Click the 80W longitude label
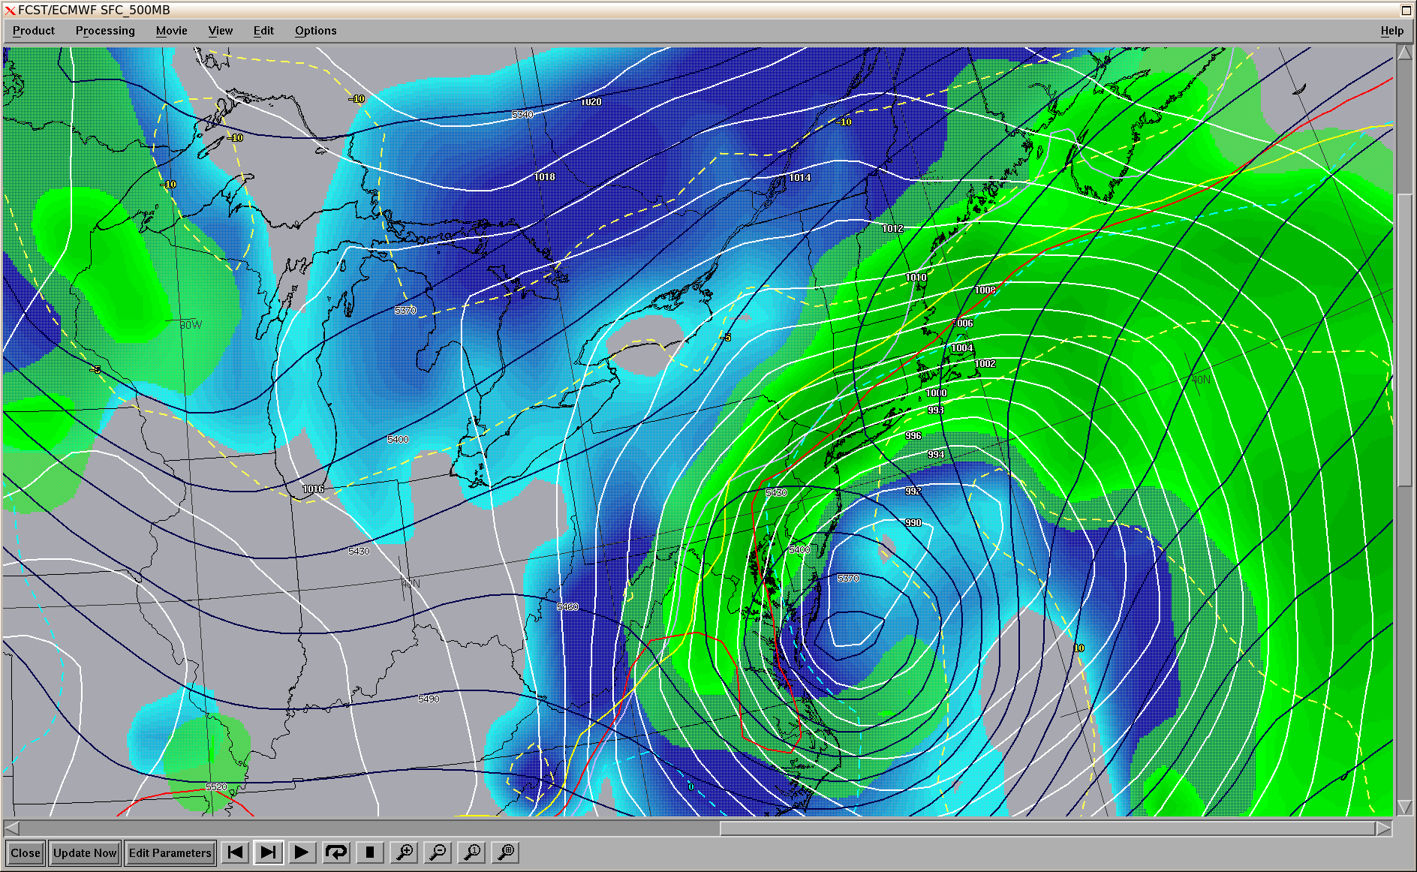Image resolution: width=1417 pixels, height=872 pixels. tap(191, 325)
